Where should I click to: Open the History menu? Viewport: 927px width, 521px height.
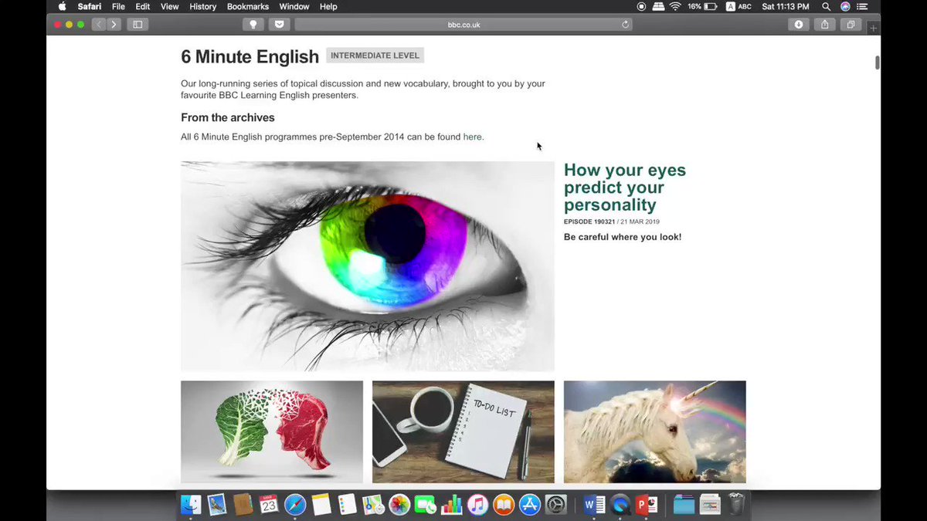(x=203, y=6)
